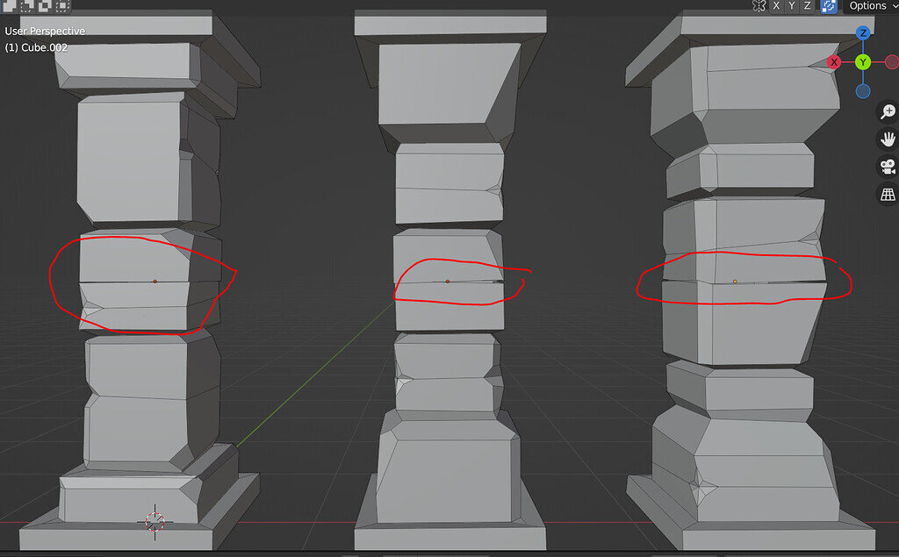Select the highlighted vertex on the middle pillar
This screenshot has width=899, height=557.
(x=448, y=280)
